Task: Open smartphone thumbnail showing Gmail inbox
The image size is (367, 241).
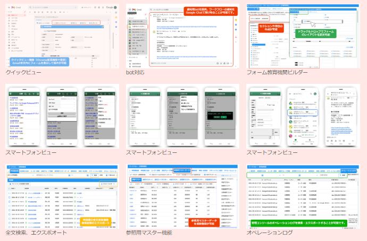Action: (302, 115)
